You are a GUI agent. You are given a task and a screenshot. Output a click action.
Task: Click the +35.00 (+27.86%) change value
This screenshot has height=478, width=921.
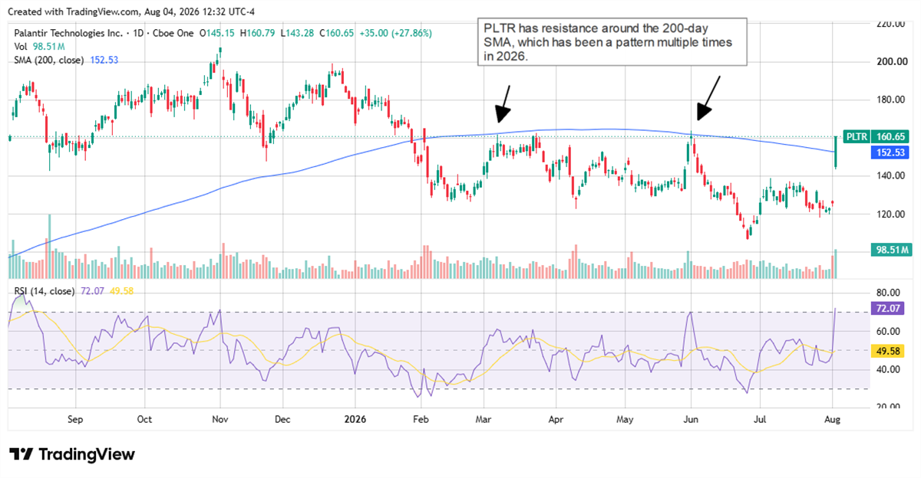tap(394, 34)
